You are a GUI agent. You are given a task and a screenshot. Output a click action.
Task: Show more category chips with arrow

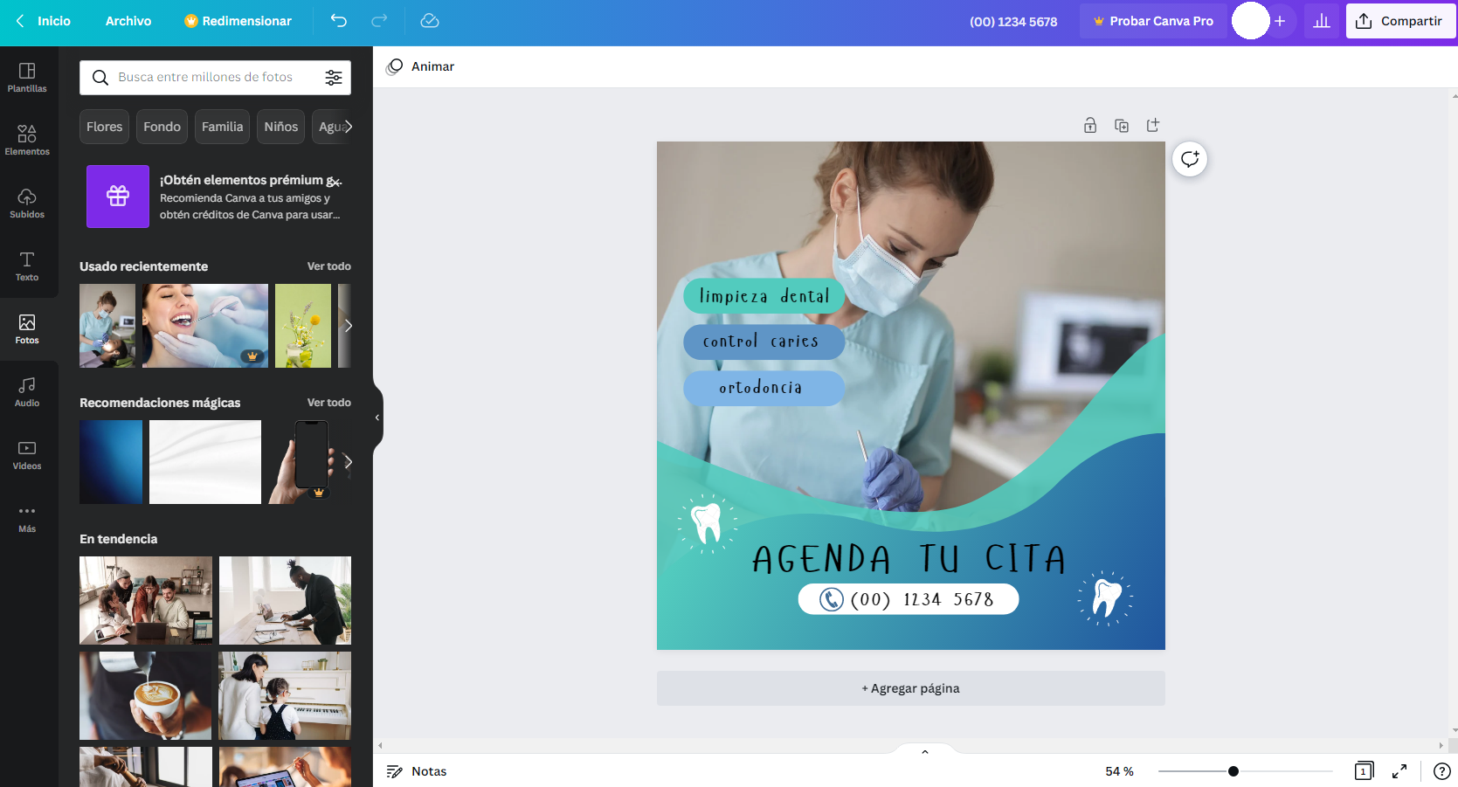tap(348, 127)
